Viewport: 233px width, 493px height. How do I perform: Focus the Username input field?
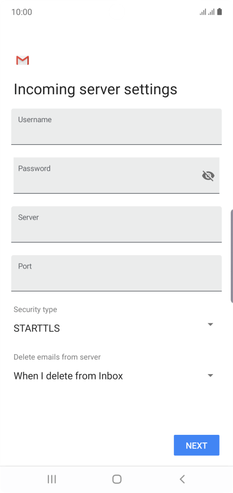[x=116, y=126]
